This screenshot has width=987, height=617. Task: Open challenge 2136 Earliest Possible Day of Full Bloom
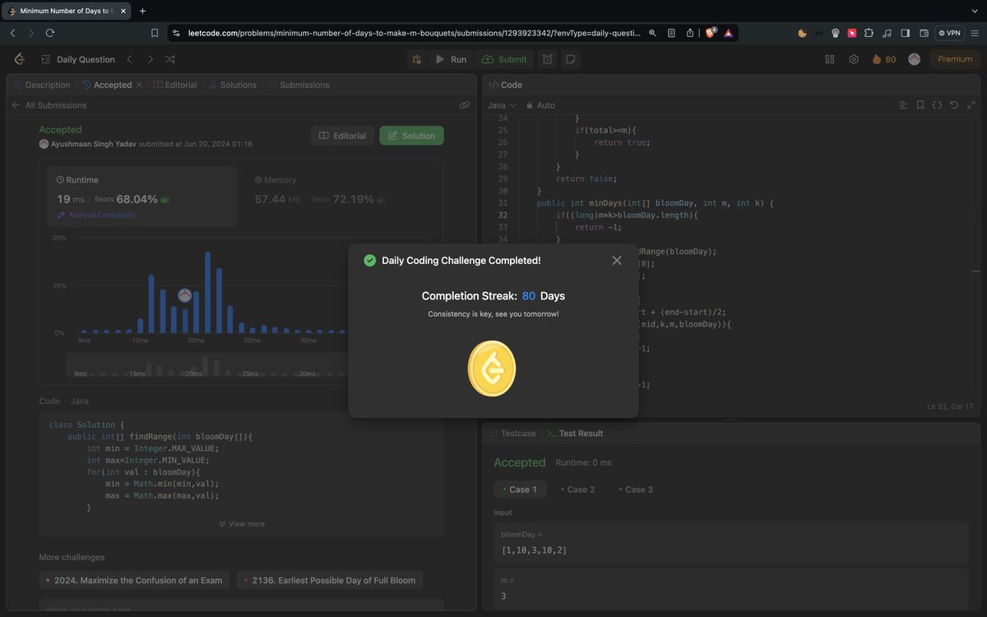tap(330, 580)
